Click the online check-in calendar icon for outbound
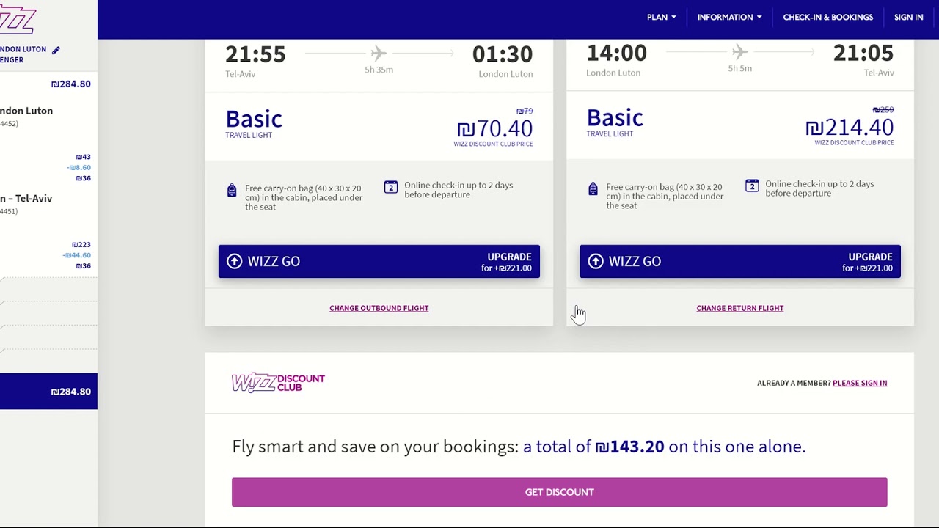Image resolution: width=939 pixels, height=528 pixels. click(x=391, y=188)
